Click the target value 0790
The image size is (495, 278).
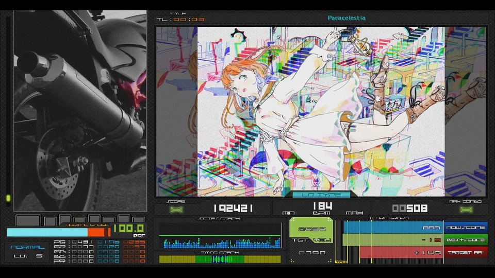pyautogui.click(x=311, y=253)
